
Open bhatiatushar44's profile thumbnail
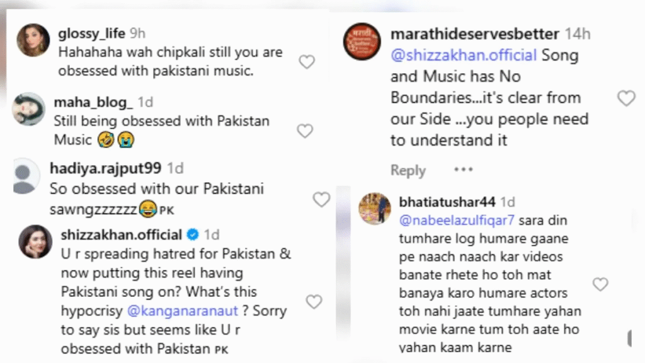(375, 209)
